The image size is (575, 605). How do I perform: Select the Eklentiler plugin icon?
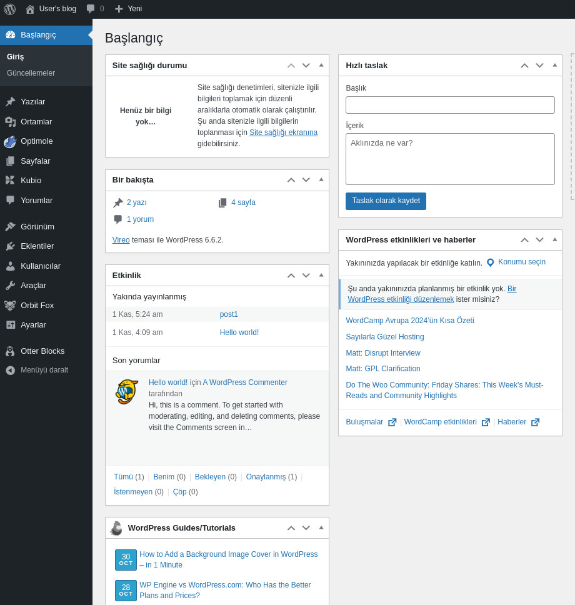(10, 246)
